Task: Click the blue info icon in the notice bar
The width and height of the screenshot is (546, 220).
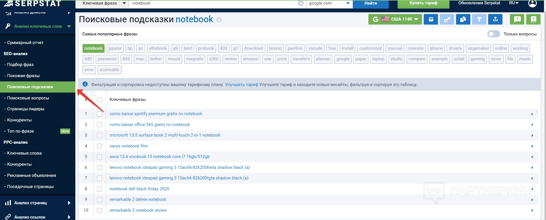Action: pos(85,84)
